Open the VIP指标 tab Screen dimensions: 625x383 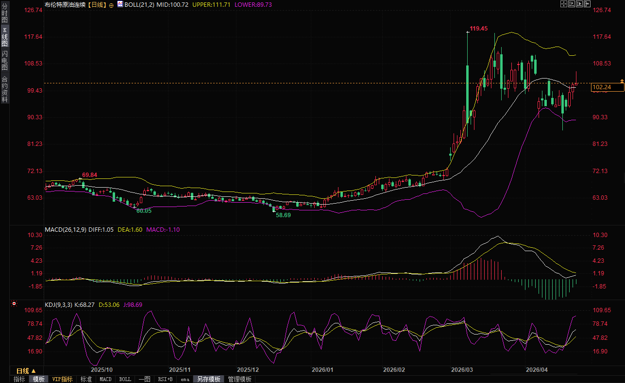coord(63,379)
